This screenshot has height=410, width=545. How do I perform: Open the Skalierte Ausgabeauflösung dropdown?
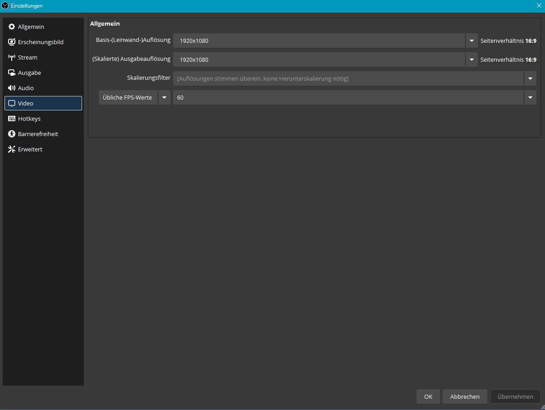point(471,59)
